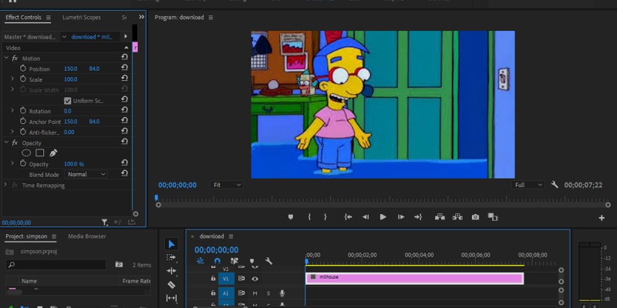Expand the Scale property disclosure arrow

tap(12, 79)
